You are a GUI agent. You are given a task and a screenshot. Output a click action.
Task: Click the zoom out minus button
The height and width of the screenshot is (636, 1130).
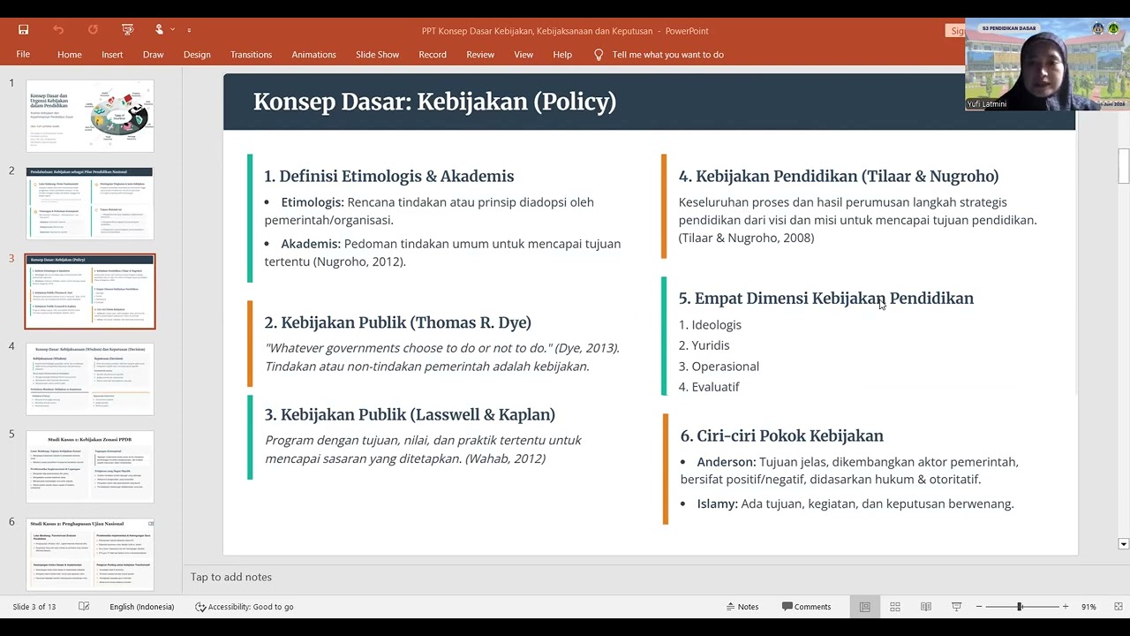click(x=979, y=607)
